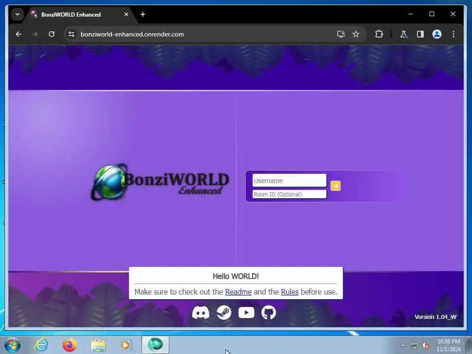Open the Steam icon link

(x=224, y=313)
